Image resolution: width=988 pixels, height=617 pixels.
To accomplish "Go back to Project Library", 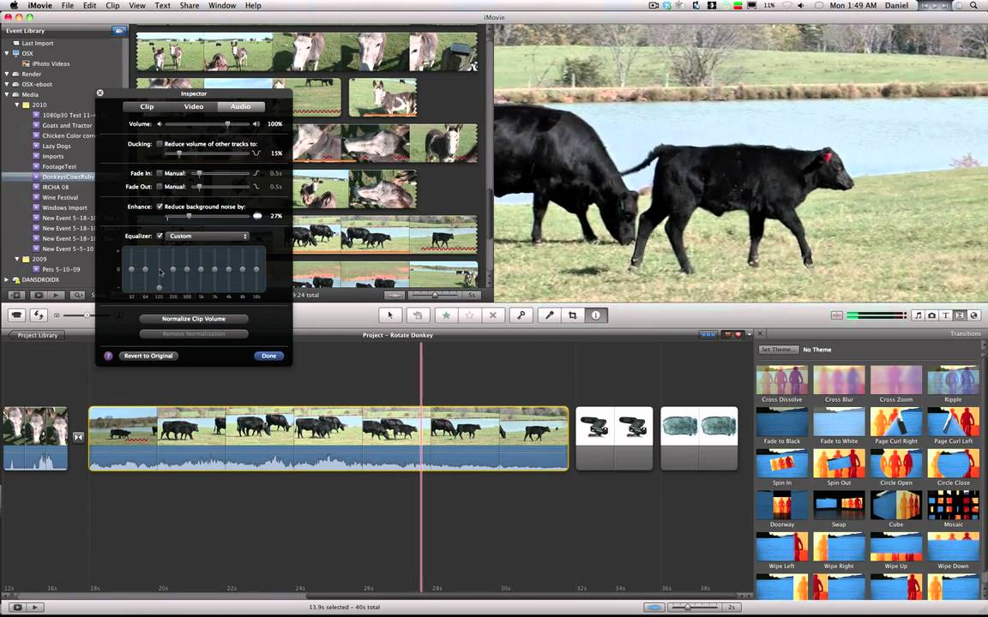I will point(37,335).
